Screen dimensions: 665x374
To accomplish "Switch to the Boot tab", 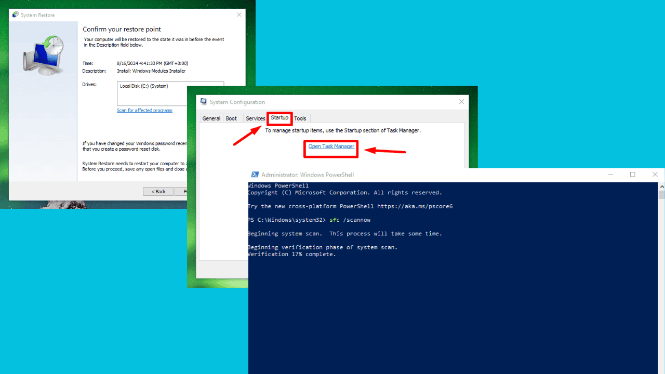I will [x=231, y=118].
